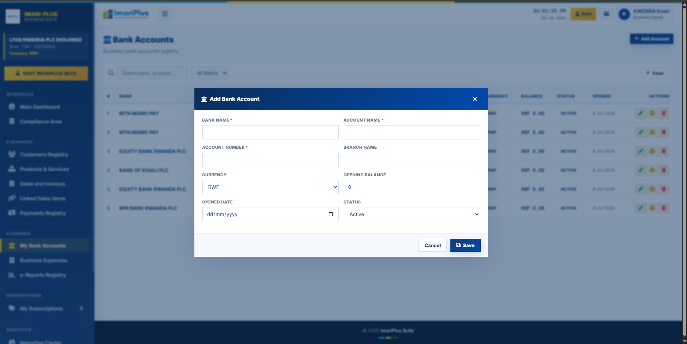The image size is (687, 344).
Task: Click the card icon beside Beta button
Action: [606, 14]
